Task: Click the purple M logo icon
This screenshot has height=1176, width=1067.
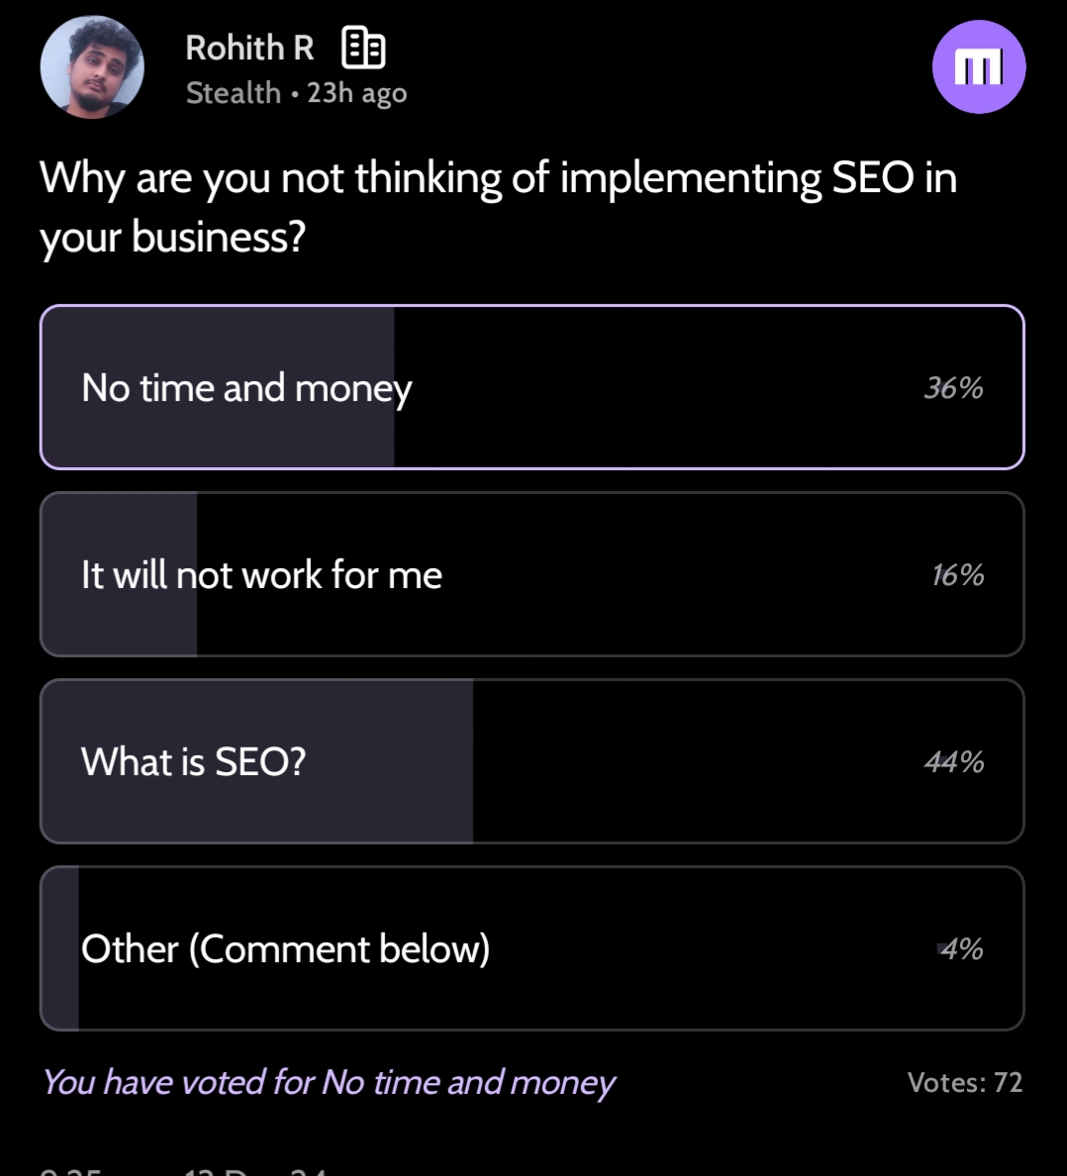Action: tap(978, 67)
